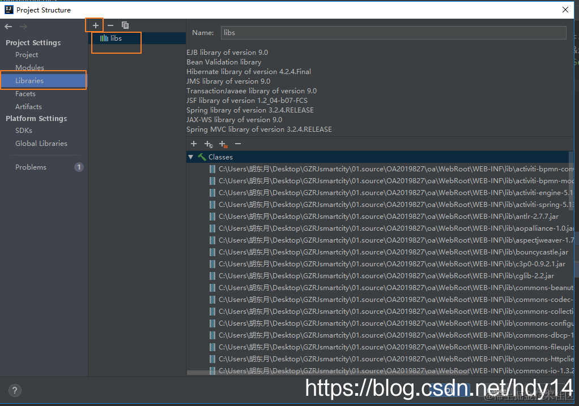Click the jar icon of bouncycastle.jar
Viewport: 579px width, 406px height.
click(x=212, y=252)
